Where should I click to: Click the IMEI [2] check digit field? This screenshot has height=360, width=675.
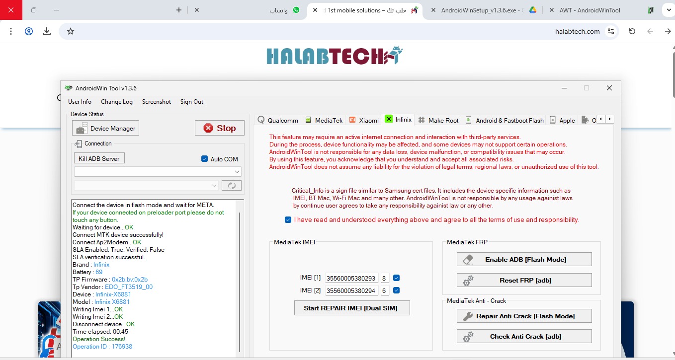pos(385,290)
